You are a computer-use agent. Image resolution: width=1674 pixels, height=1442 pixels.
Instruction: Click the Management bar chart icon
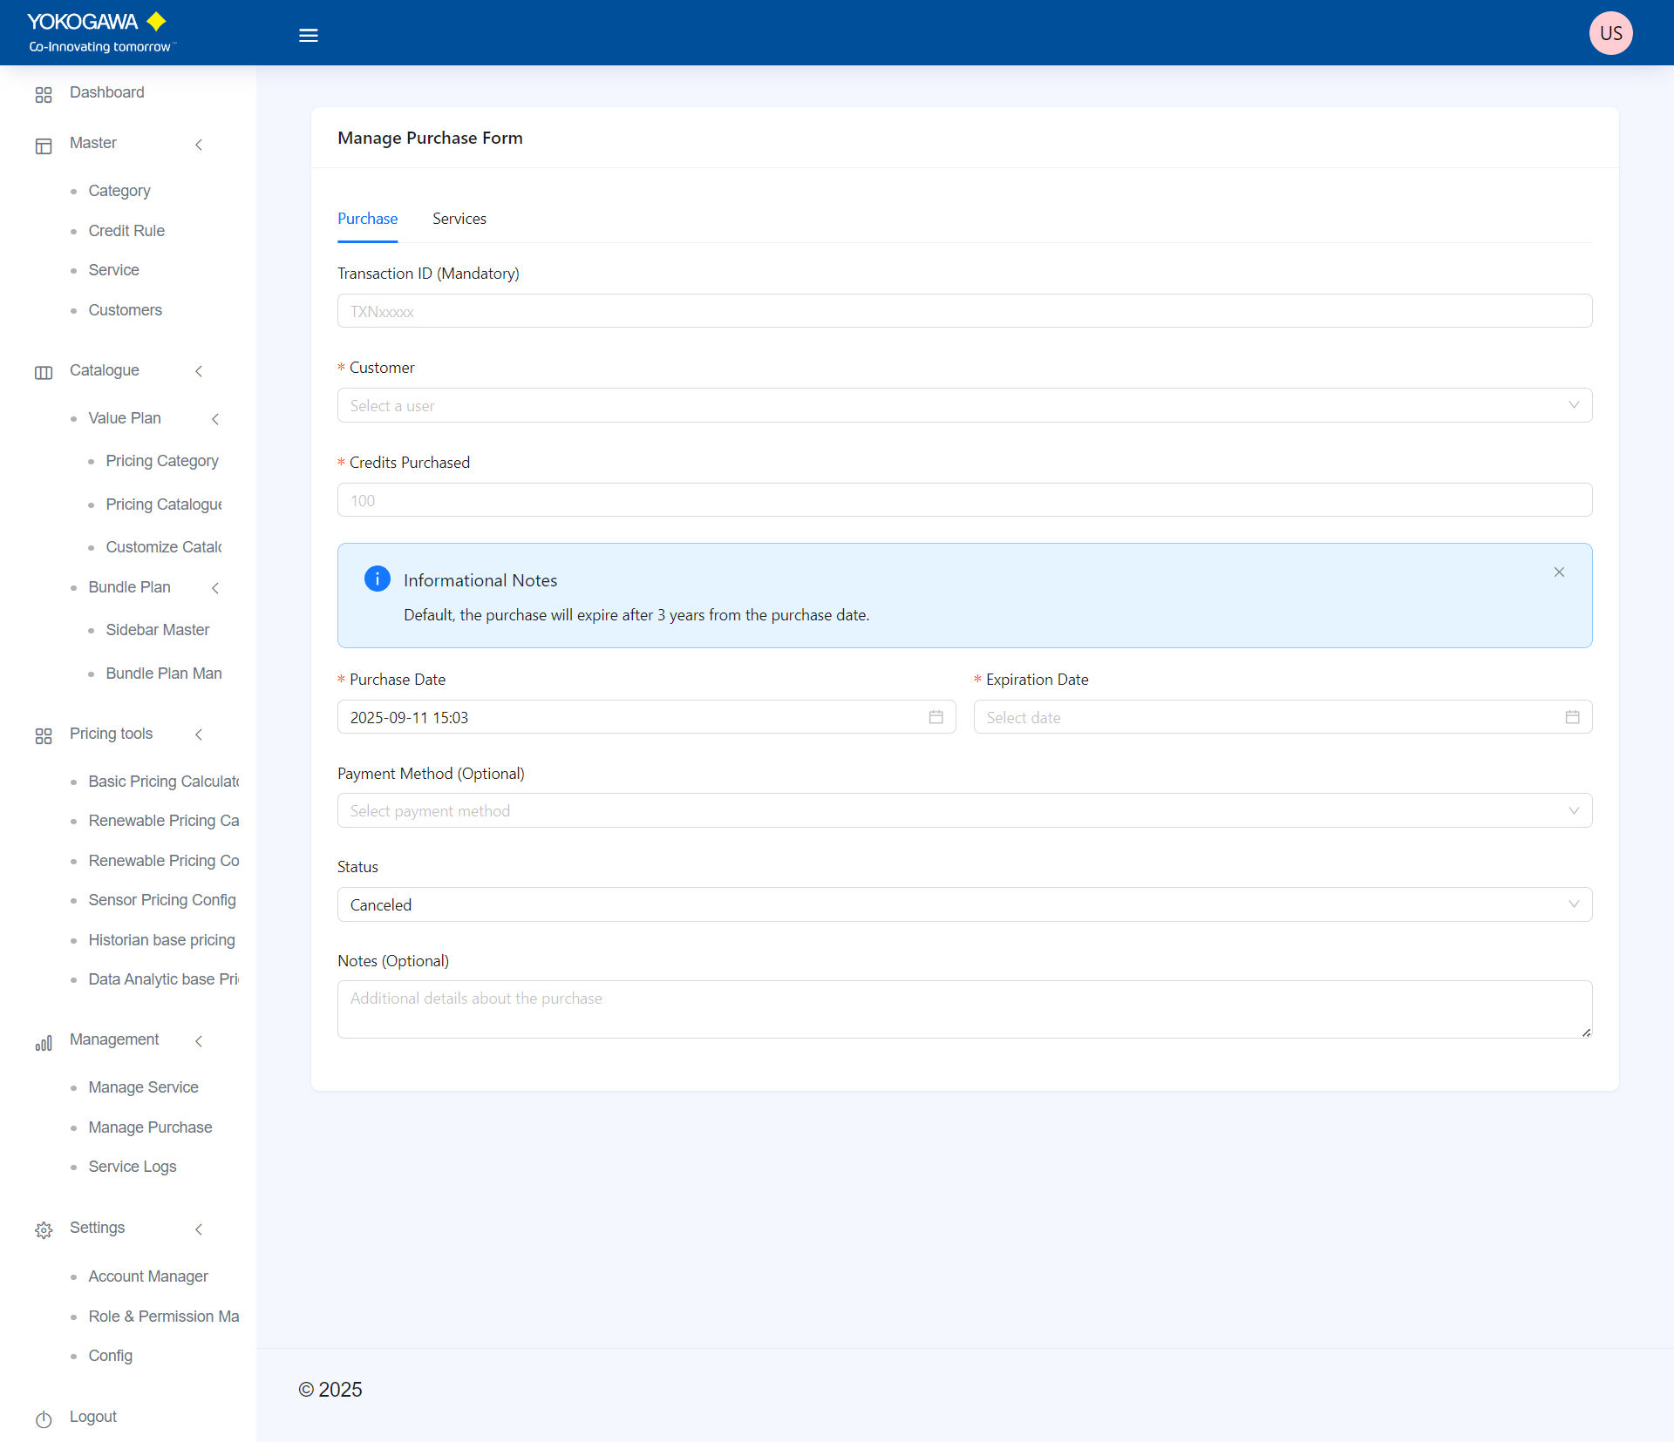pos(44,1042)
